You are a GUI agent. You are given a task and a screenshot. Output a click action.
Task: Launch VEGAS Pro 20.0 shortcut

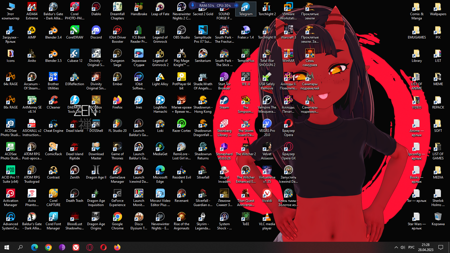coord(267,128)
